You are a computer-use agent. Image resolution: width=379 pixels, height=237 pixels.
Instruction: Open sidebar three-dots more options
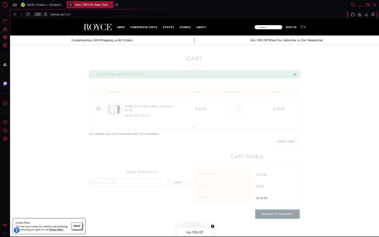5,233
